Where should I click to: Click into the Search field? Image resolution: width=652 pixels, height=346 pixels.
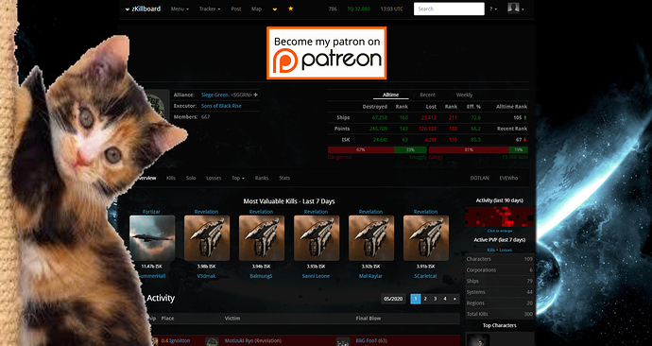(449, 9)
